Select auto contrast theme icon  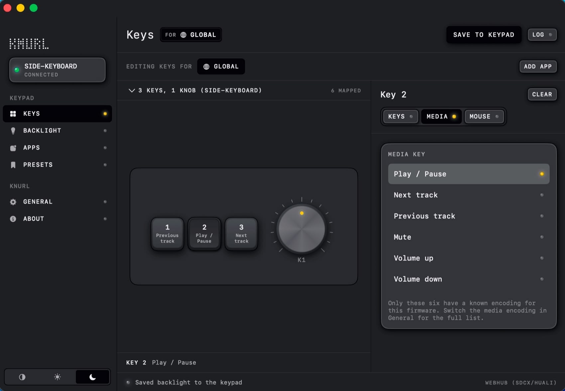coord(22,377)
